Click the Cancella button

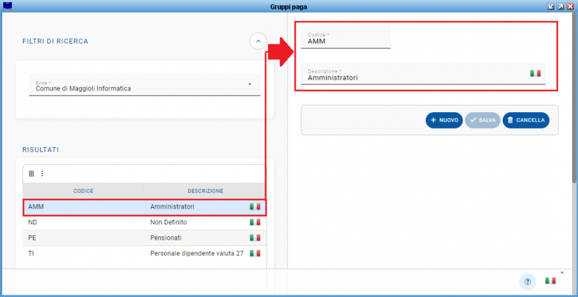tap(526, 120)
